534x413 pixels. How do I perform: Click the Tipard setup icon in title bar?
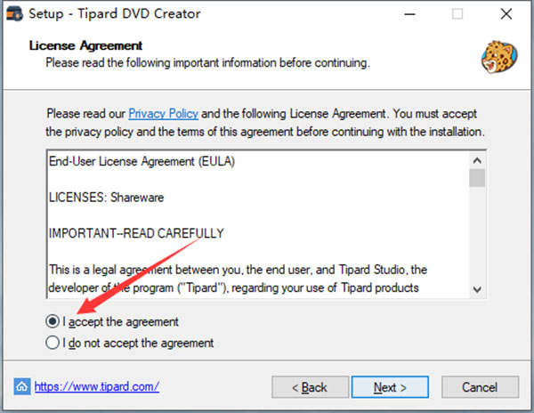click(14, 13)
